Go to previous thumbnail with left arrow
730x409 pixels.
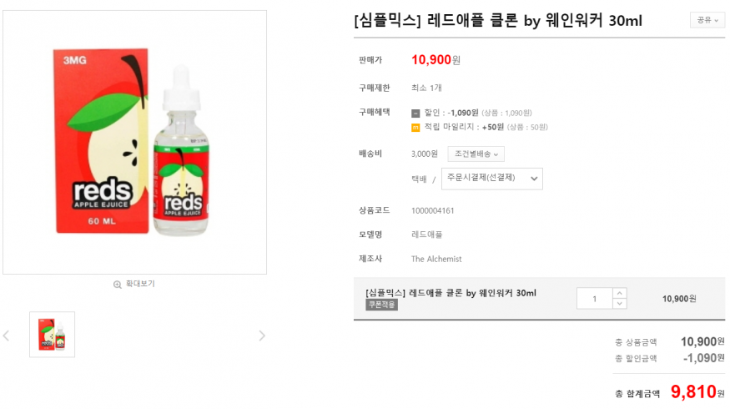pyautogui.click(x=7, y=336)
